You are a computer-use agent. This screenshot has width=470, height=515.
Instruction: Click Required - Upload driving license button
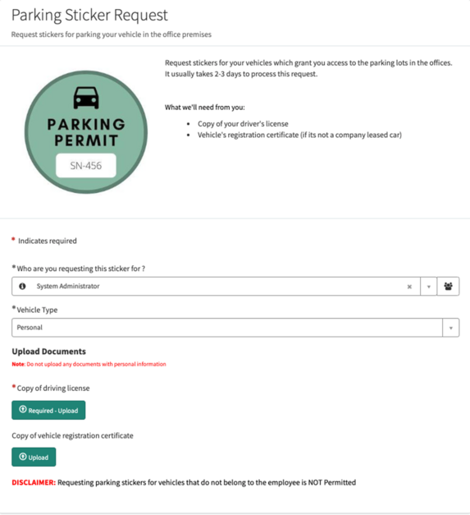coord(48,410)
